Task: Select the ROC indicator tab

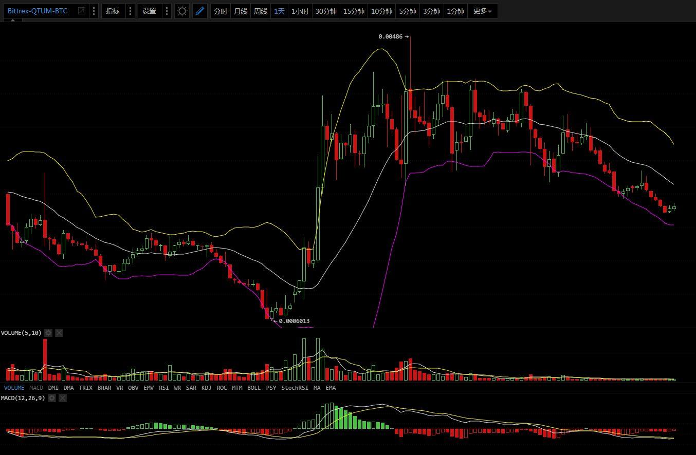Action: (x=222, y=388)
